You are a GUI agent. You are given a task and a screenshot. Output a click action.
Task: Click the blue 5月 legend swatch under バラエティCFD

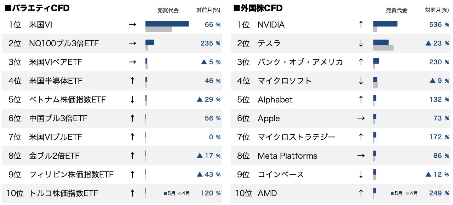(165, 194)
